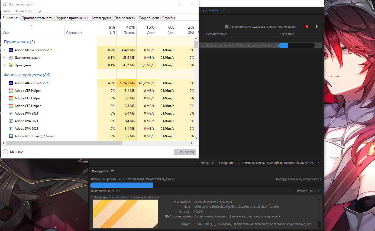Switch to Службы tab

point(168,18)
